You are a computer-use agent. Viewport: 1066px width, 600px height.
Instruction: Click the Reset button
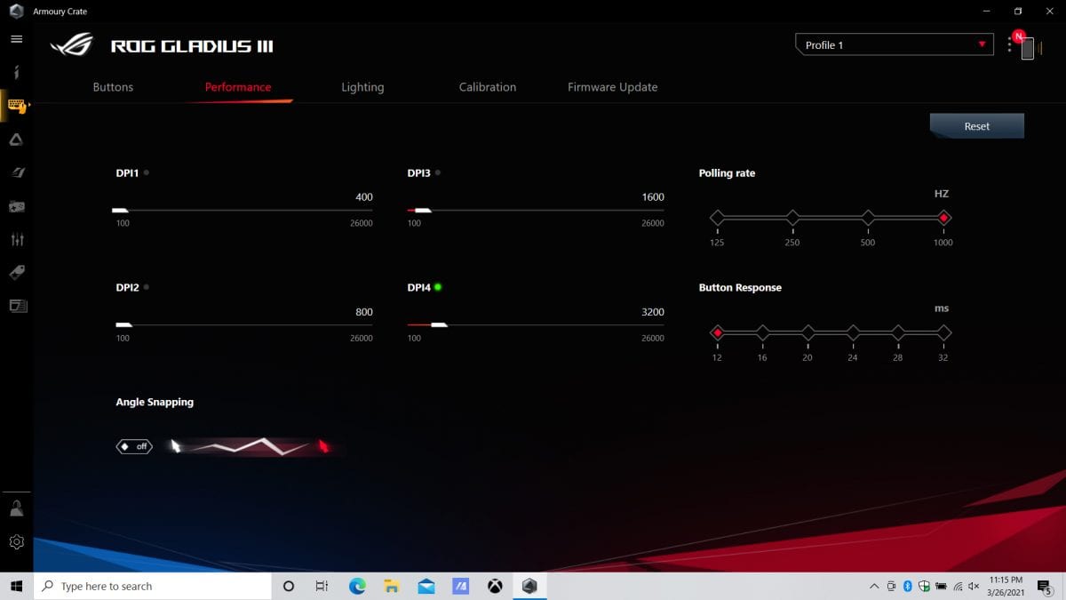coord(977,126)
